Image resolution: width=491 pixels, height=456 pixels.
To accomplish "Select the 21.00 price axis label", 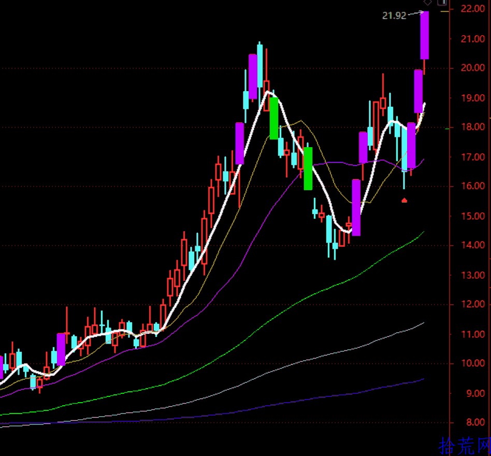I will pos(472,39).
